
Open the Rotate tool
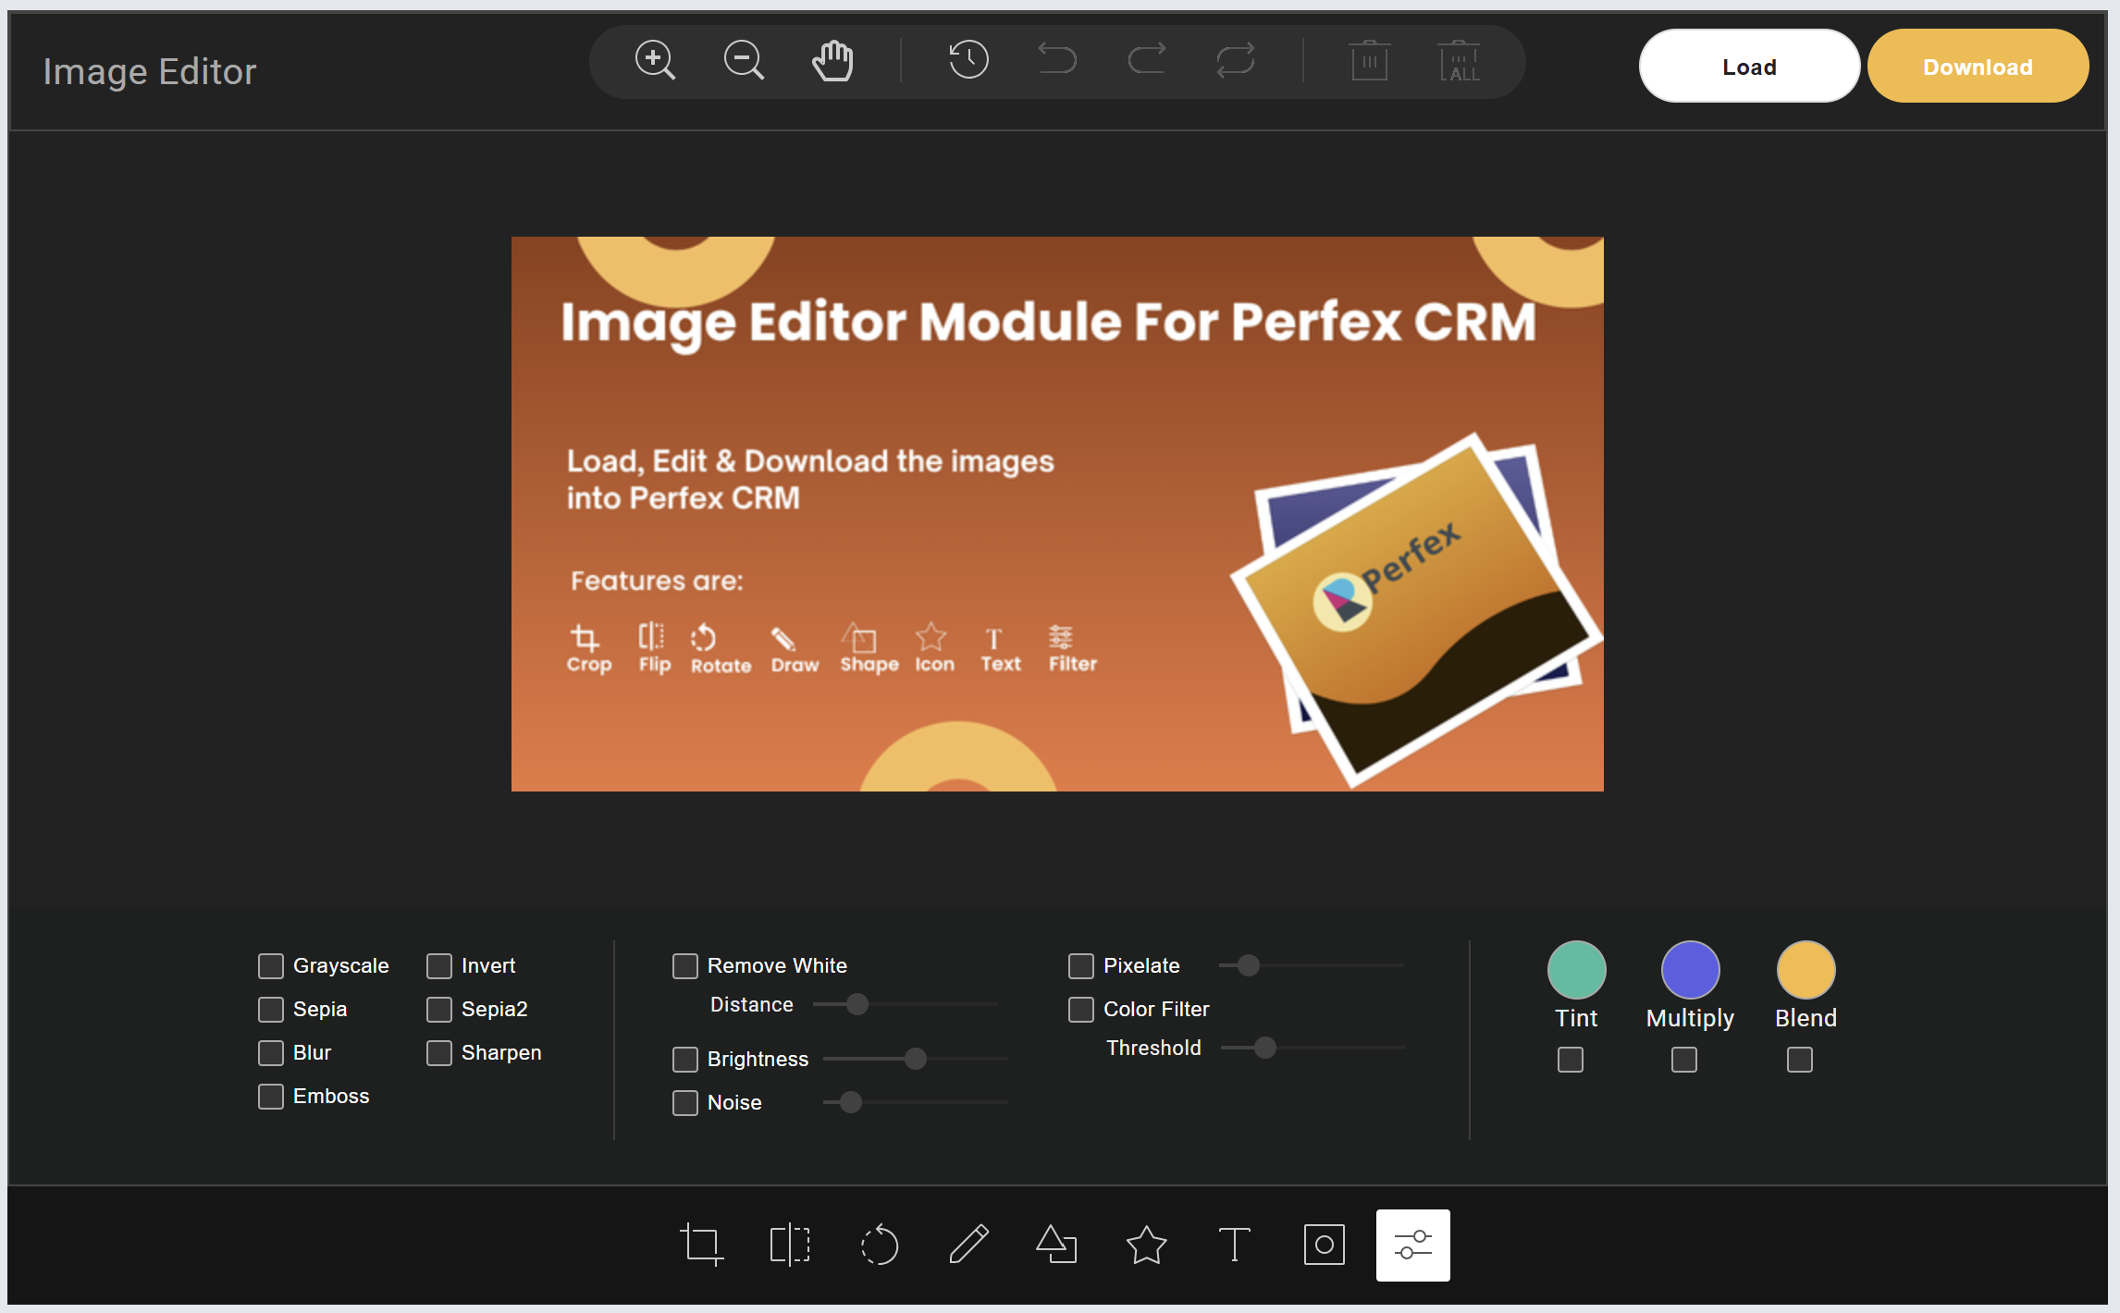coord(880,1245)
